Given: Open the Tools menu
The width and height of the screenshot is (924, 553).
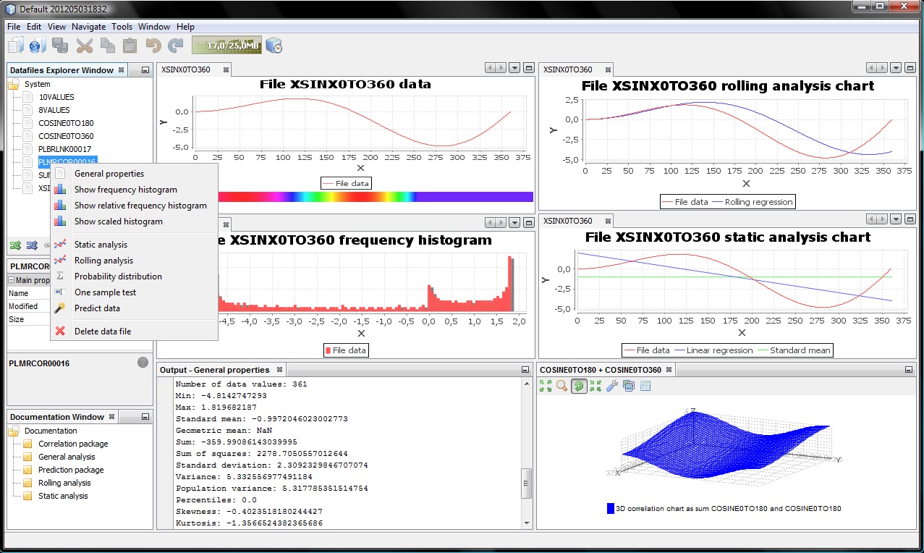Looking at the screenshot, I should coord(122,27).
